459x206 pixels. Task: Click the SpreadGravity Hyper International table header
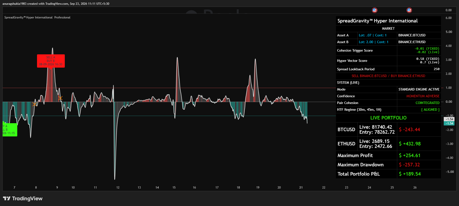point(388,21)
